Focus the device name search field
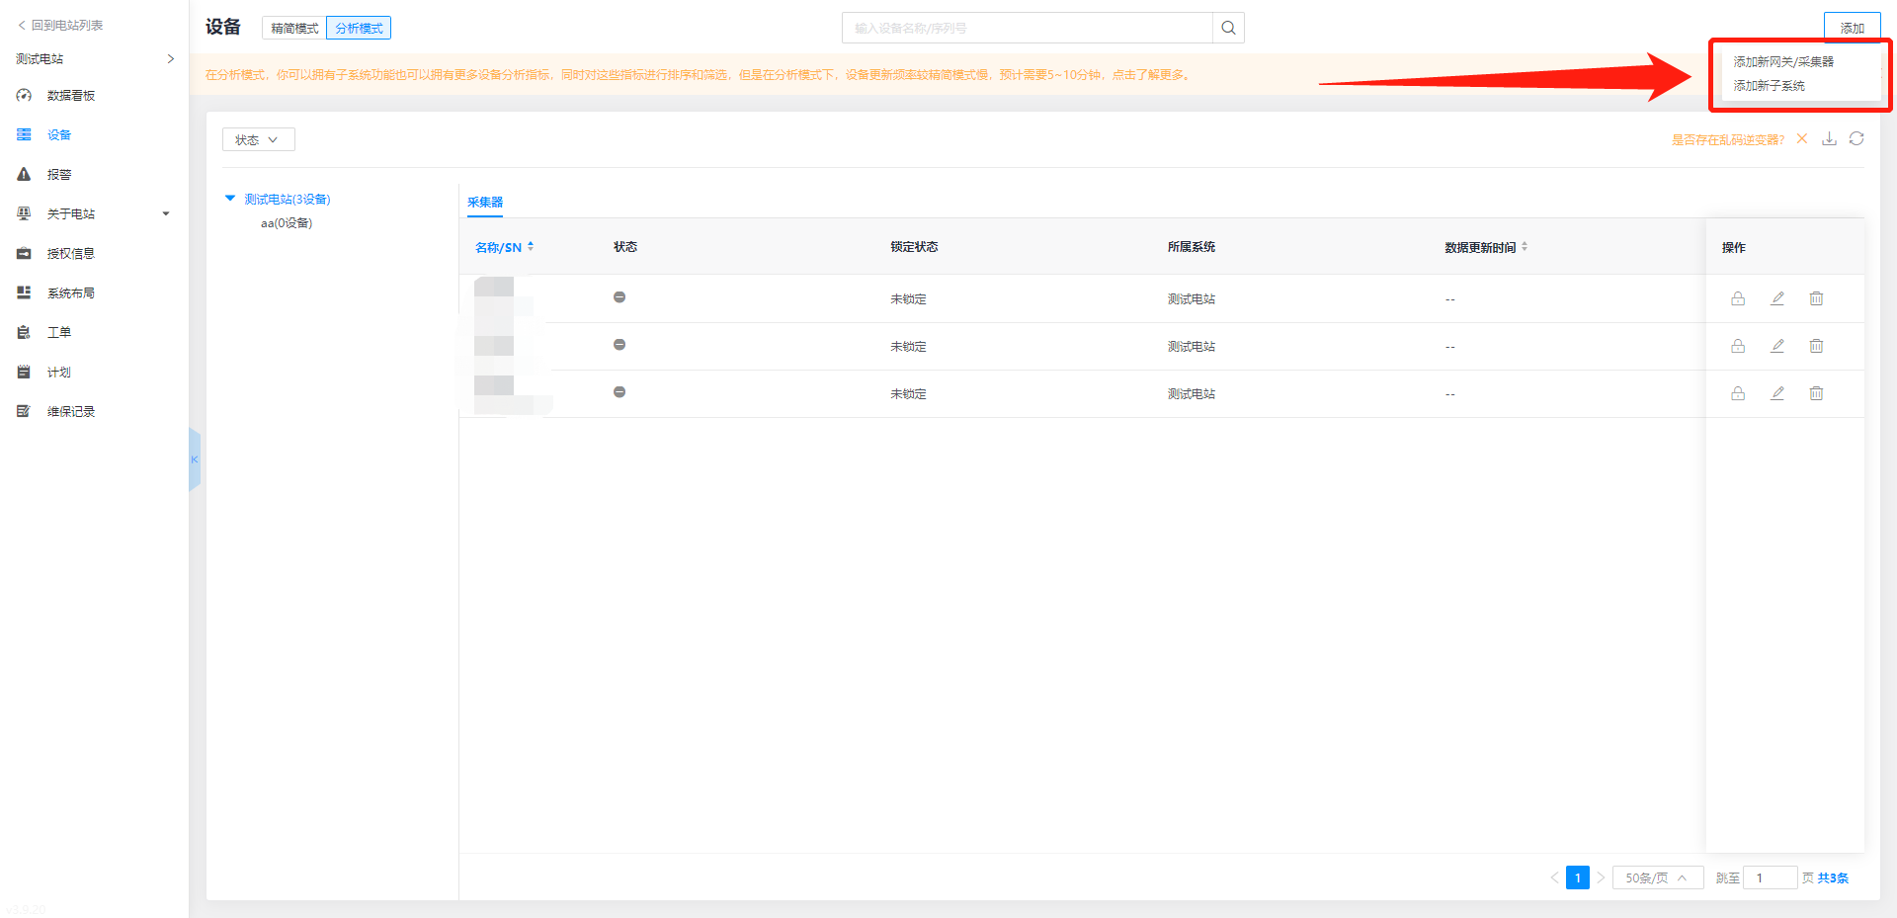This screenshot has width=1897, height=918. point(1028,28)
